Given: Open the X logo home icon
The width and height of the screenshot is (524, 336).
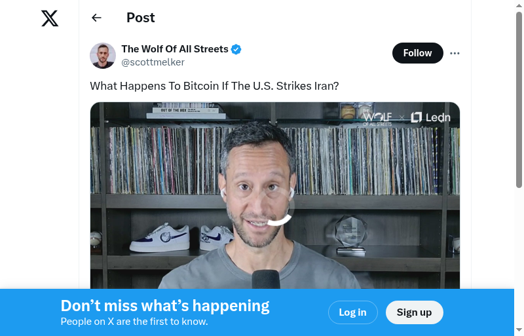Looking at the screenshot, I should coord(50,18).
